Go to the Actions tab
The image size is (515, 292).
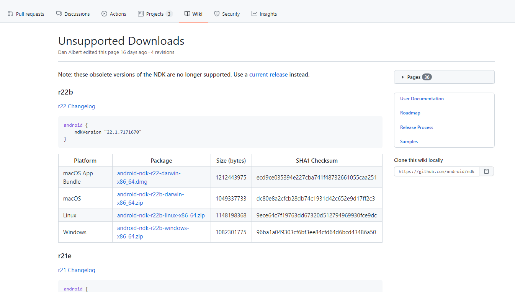[114, 14]
